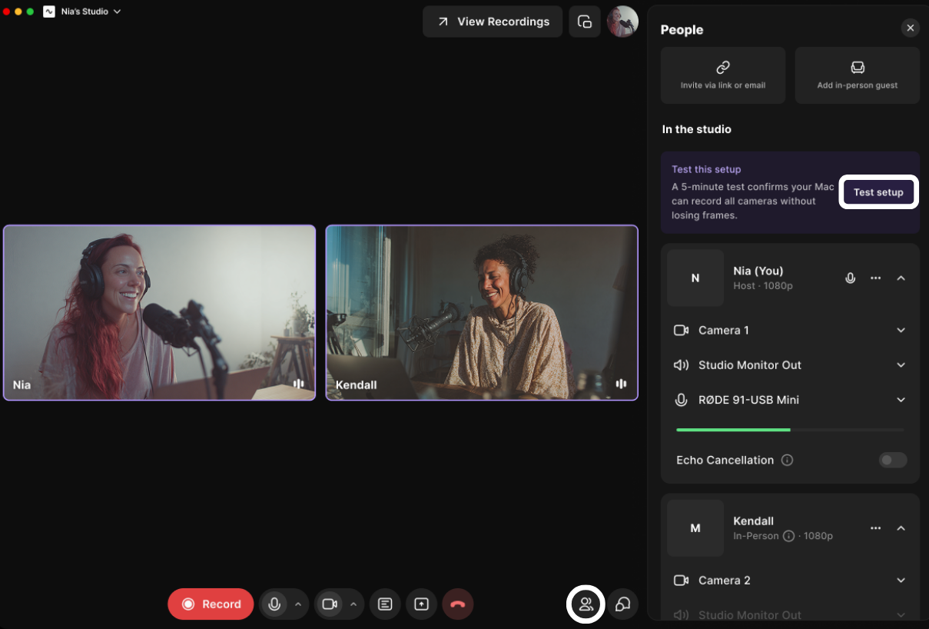Leave the studio with the red hang-up icon
Image resolution: width=929 pixels, height=629 pixels.
point(458,604)
